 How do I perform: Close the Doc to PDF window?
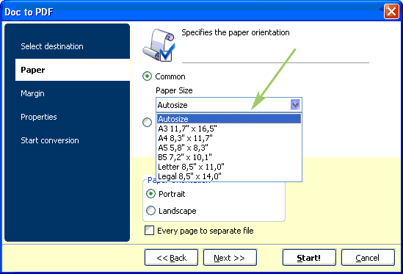[391, 12]
